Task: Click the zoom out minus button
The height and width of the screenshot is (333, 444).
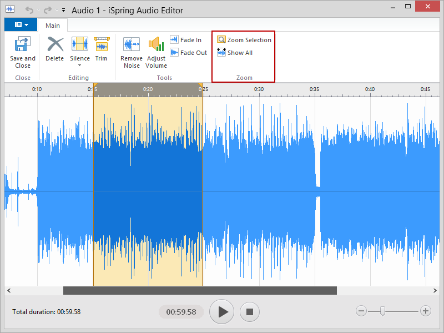Action: pos(361,311)
